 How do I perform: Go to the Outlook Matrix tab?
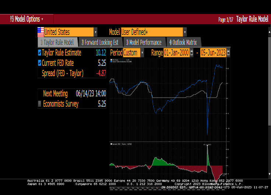pos(183,42)
